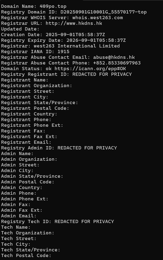Viewport: 163px width, 260px height.
Task: Click Registry Tech ID REDACTED FOR PRIVACY
Action: 84,221
